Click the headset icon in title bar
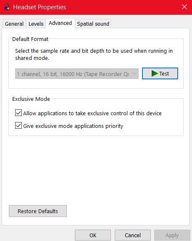This screenshot has height=241, width=192. pyautogui.click(x=6, y=7)
